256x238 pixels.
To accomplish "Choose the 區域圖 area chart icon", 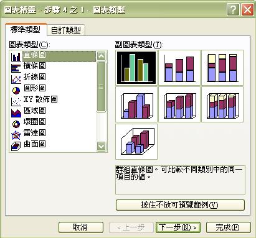I will click(x=16, y=112).
